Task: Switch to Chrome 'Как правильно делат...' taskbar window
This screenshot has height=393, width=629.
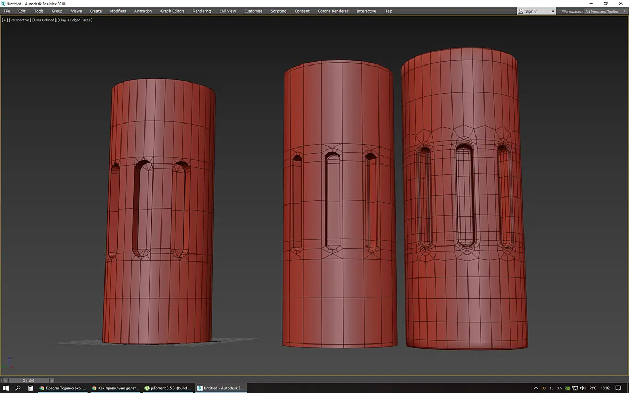Action: pyautogui.click(x=116, y=388)
